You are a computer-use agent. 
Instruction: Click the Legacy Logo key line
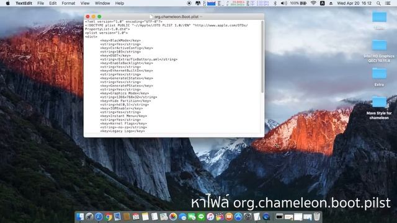click(x=122, y=131)
